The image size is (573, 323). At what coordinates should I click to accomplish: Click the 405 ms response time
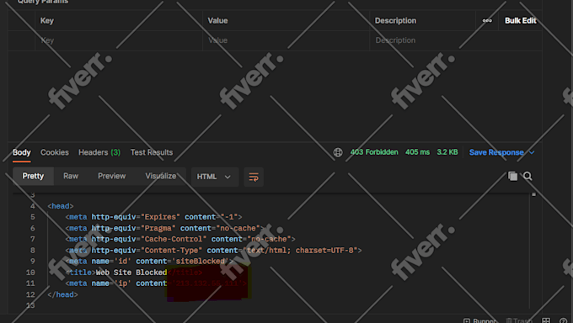click(x=417, y=152)
